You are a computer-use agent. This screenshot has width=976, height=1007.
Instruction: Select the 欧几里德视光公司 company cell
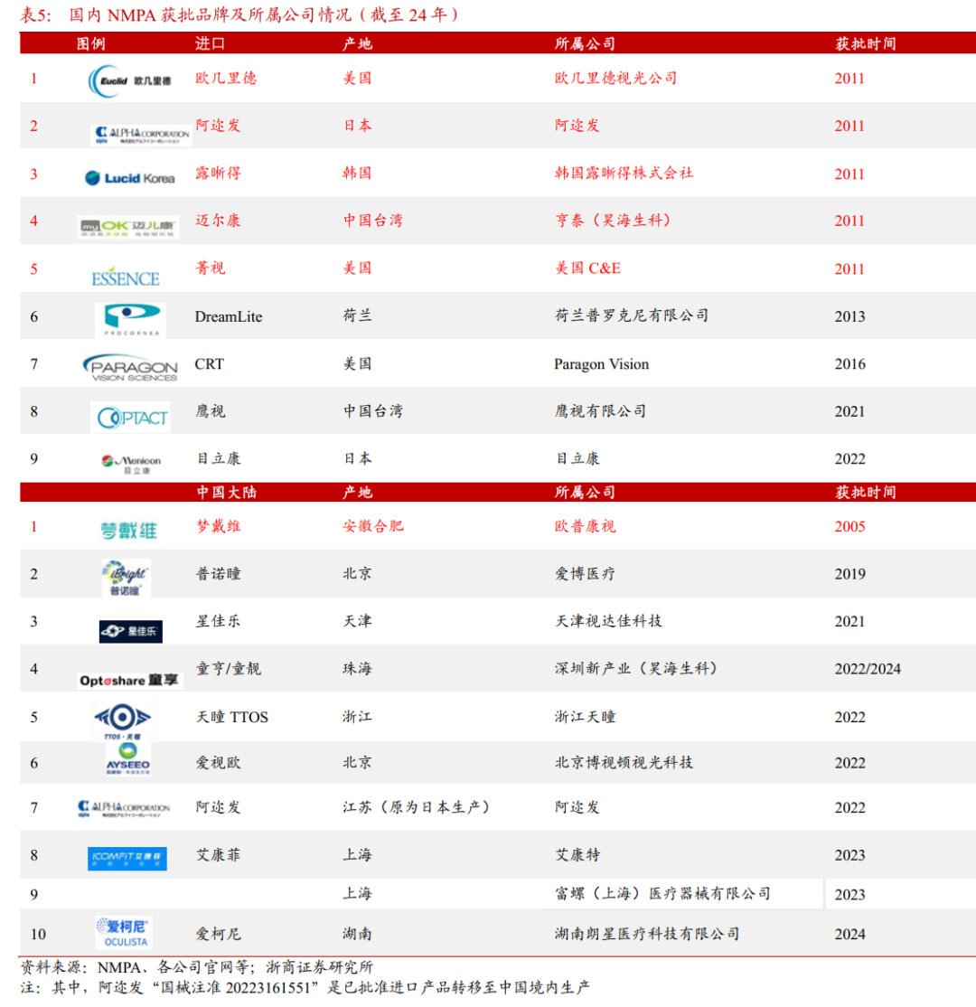coord(615,78)
